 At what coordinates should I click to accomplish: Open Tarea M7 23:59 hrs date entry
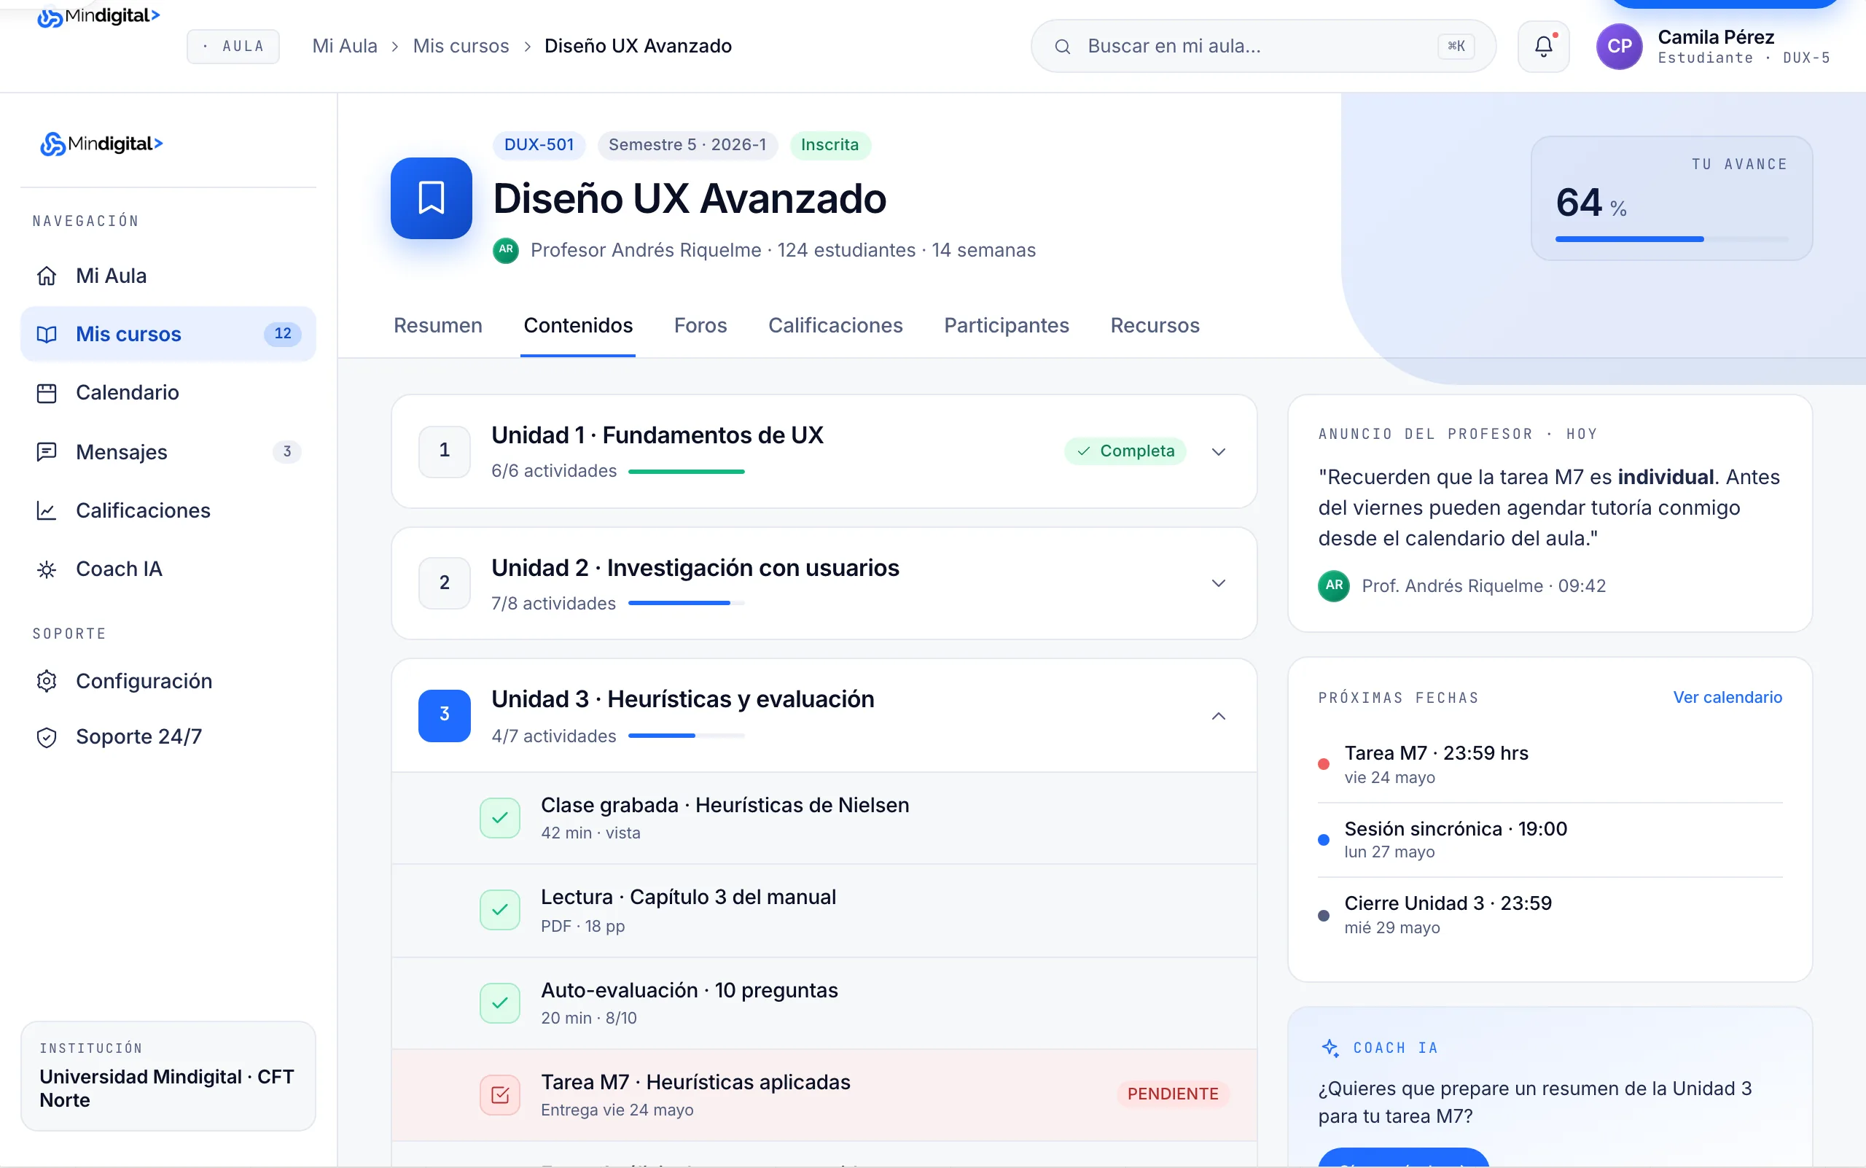tap(1550, 764)
